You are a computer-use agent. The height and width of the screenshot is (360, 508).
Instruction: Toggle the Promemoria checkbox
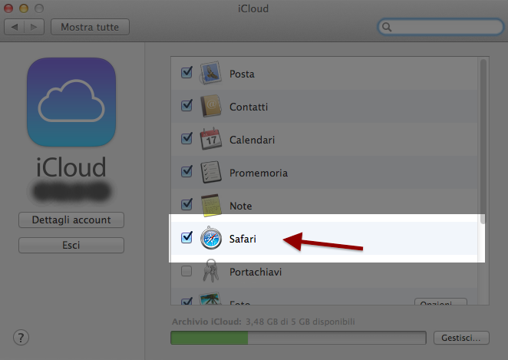point(186,172)
